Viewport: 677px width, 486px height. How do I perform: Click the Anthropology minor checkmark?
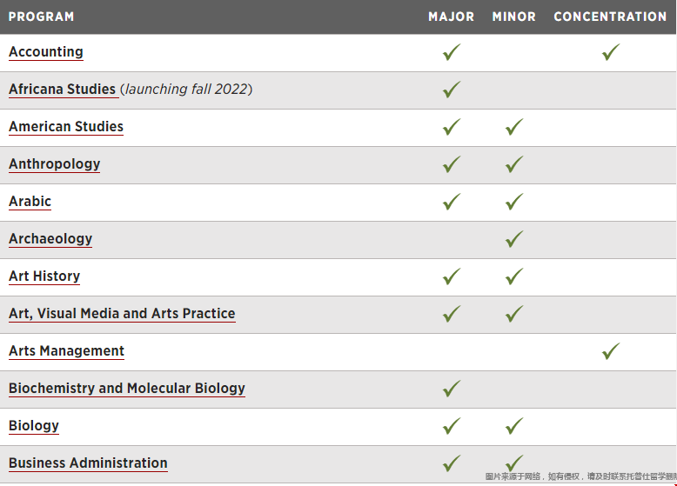tap(514, 164)
